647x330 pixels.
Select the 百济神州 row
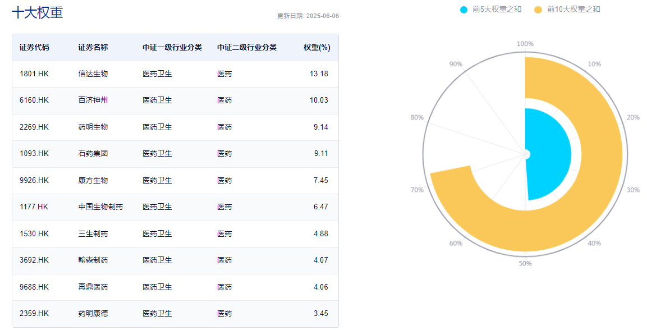tap(176, 100)
